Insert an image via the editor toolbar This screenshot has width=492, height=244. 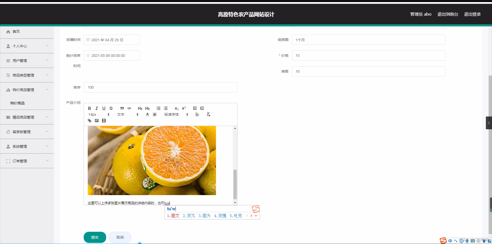pos(97,121)
